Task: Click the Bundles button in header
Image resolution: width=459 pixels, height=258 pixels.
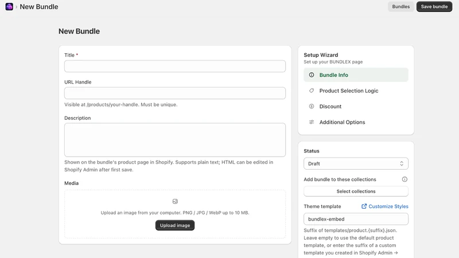Action: (x=400, y=6)
